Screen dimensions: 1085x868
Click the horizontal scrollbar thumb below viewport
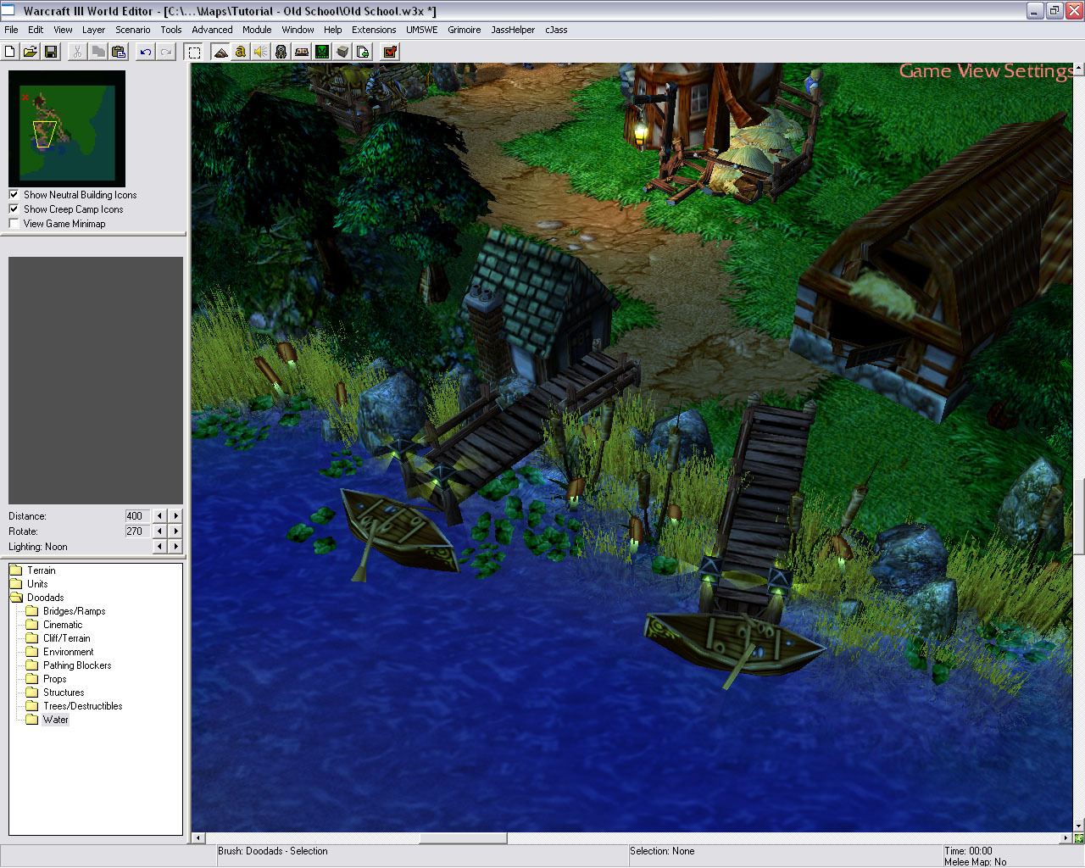(463, 838)
